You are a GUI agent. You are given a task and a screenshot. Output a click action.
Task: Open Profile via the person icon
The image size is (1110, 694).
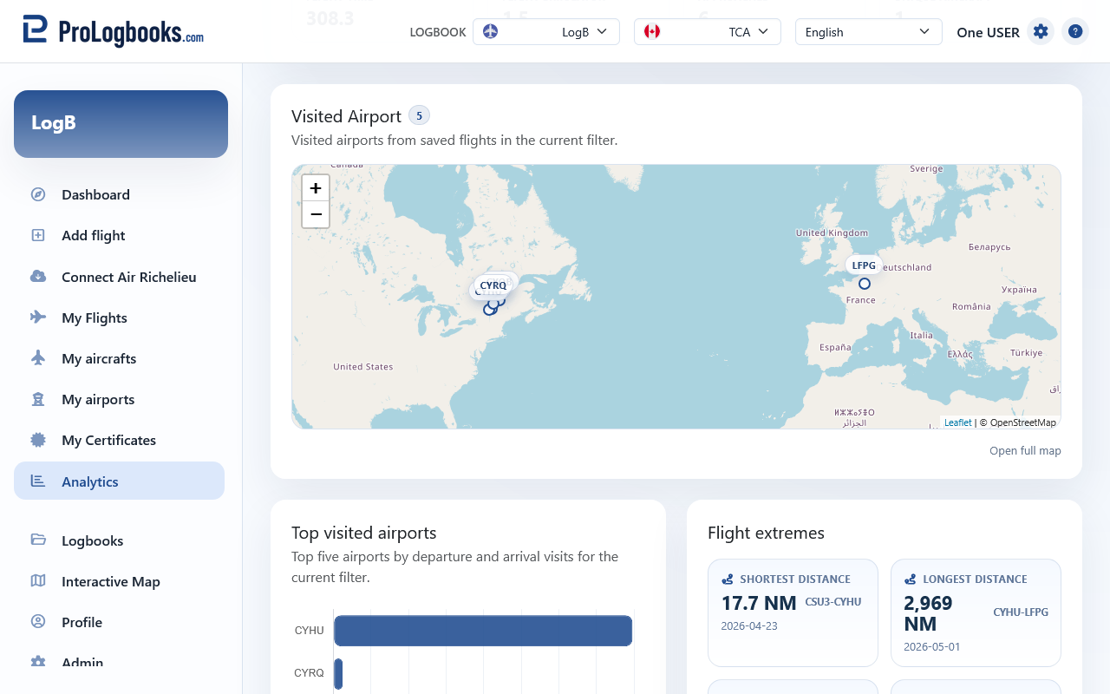click(x=38, y=622)
